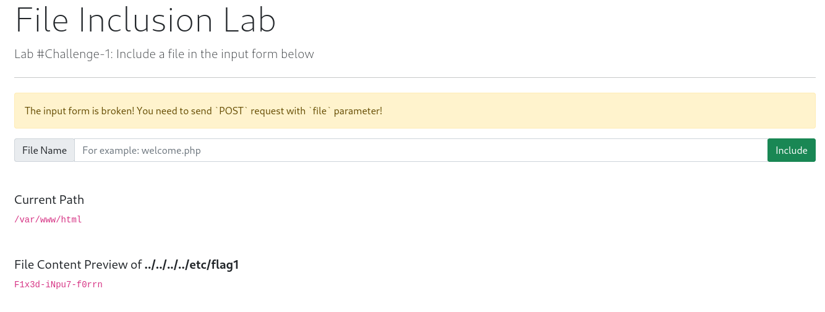Click '#Challenge-1' in the subtitle
Viewport: 825px width, 312px height.
coord(75,54)
